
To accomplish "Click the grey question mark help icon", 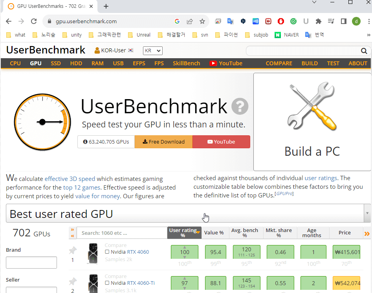I will click(240, 106).
